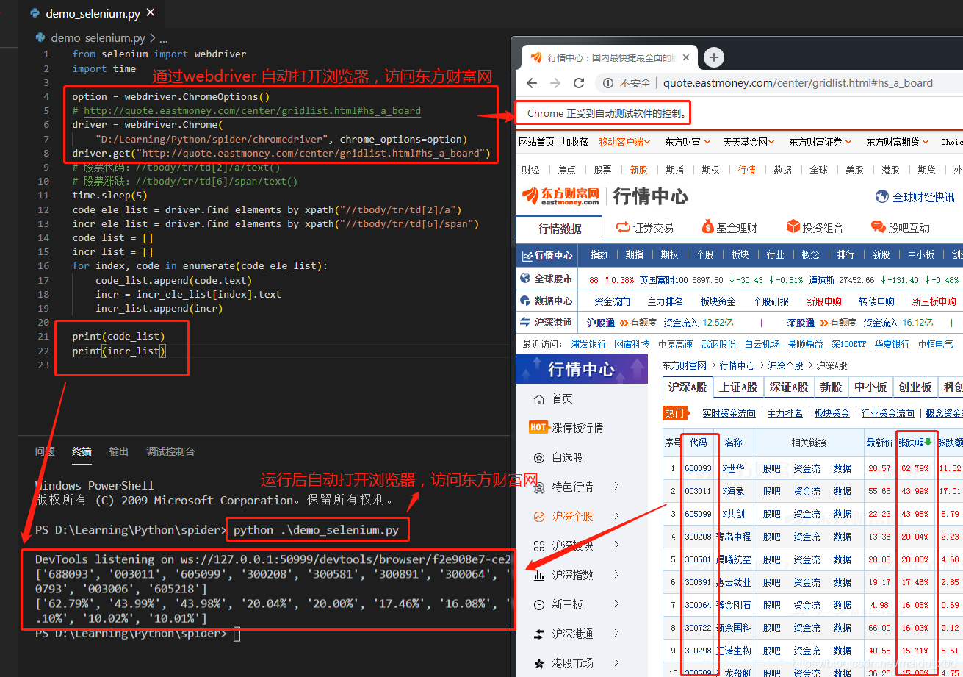This screenshot has width=963, height=677.
Task: Switch to the 输出 panel tab
Action: point(118,451)
